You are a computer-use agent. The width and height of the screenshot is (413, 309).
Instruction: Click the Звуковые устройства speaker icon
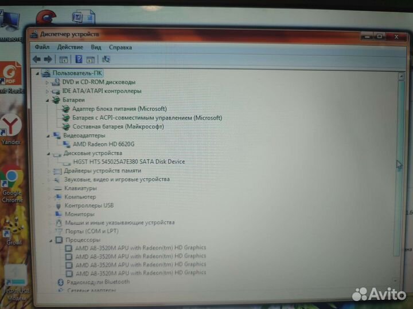(57, 180)
